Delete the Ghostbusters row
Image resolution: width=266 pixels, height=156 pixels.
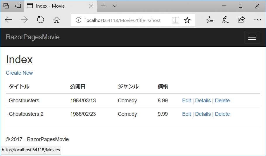pos(222,101)
